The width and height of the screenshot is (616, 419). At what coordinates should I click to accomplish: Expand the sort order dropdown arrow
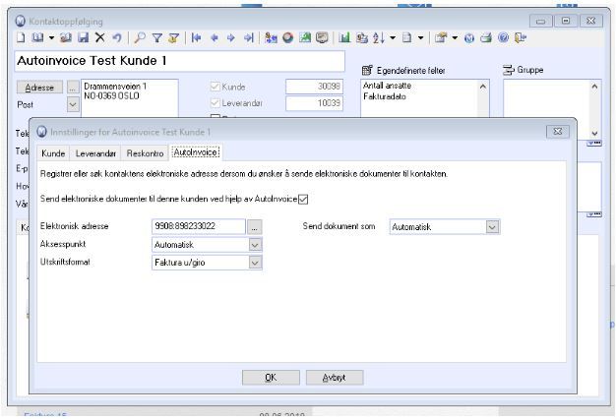coord(393,38)
